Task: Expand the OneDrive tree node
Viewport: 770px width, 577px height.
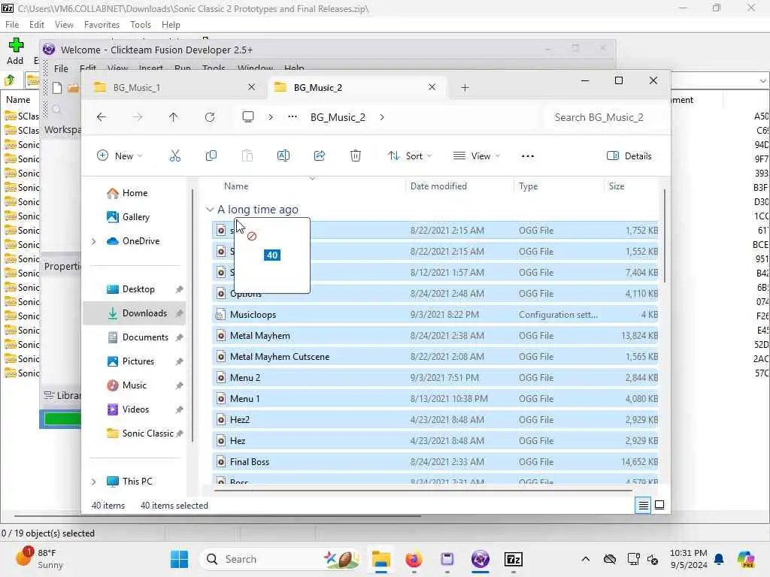Action: [93, 241]
